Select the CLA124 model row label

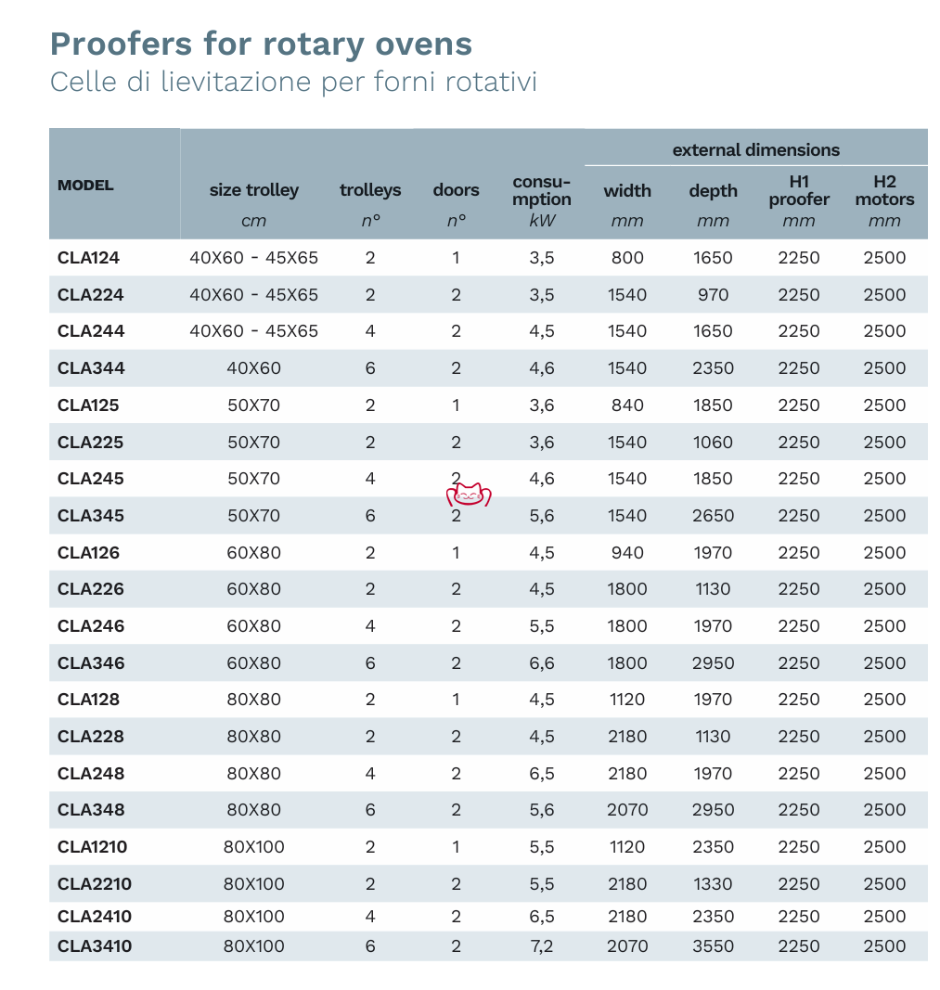coord(88,258)
